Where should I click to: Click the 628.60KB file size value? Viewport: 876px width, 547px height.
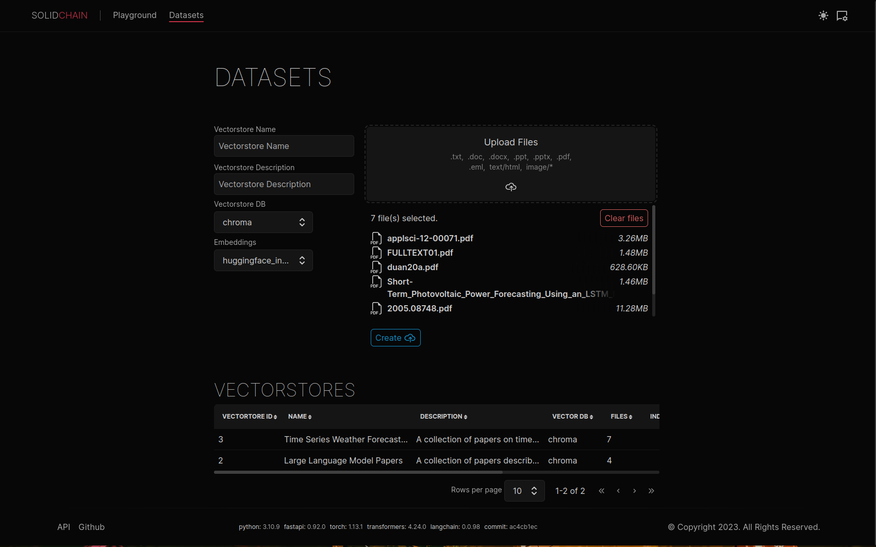(x=629, y=267)
